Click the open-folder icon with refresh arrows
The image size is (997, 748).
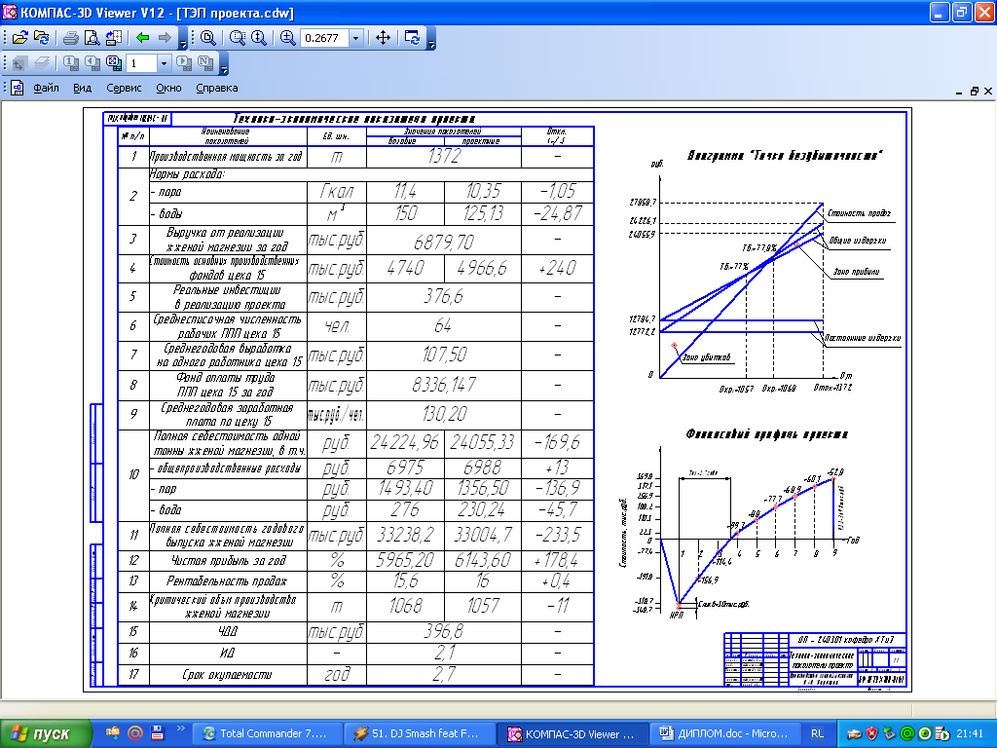[x=42, y=38]
